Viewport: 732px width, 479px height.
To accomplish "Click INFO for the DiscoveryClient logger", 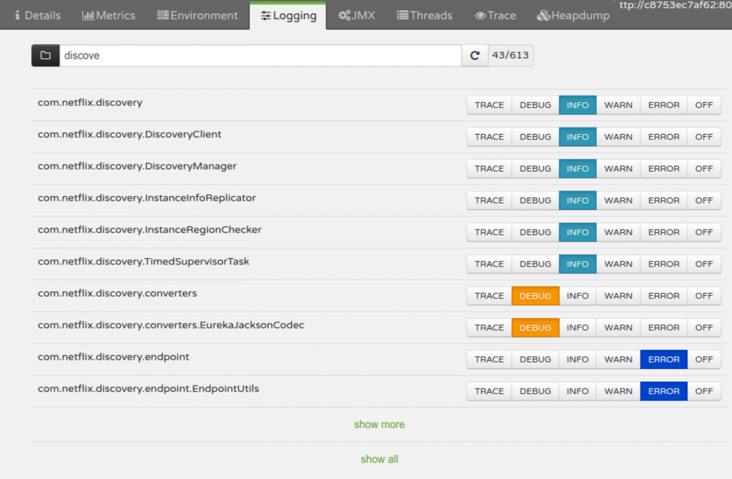I will (x=577, y=137).
